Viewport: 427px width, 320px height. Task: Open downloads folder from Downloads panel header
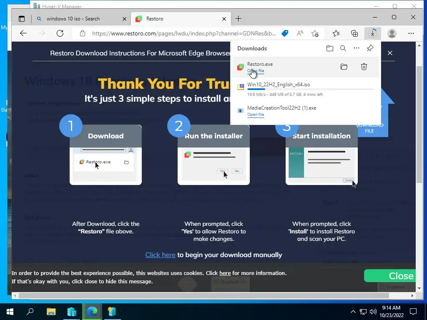click(x=330, y=48)
